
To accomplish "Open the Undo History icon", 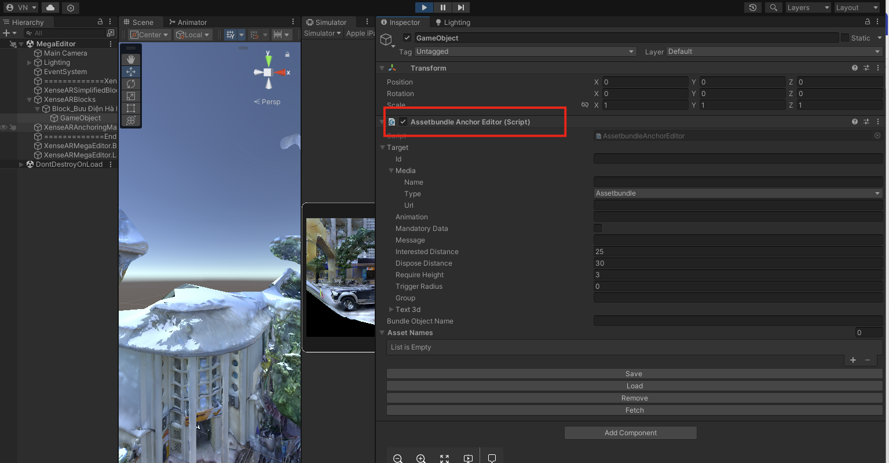I will [x=752, y=8].
